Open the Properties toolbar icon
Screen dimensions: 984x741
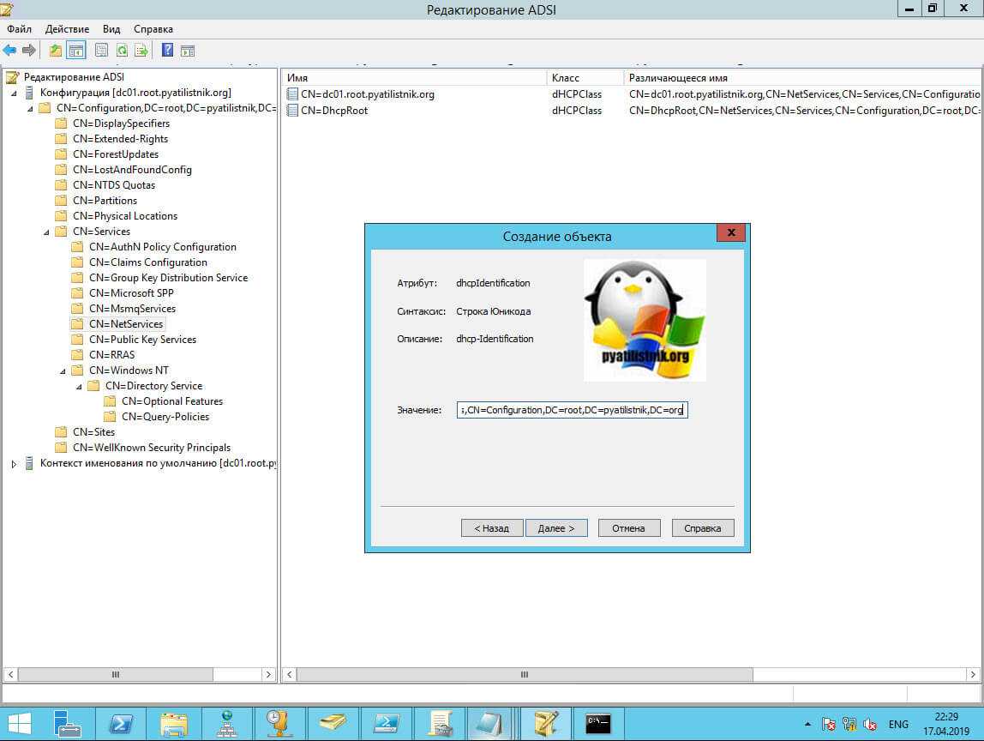tap(101, 51)
